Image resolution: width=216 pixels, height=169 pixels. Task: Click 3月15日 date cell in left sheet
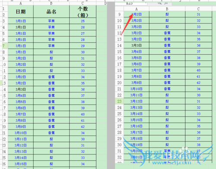pyautogui.click(x=21, y=164)
